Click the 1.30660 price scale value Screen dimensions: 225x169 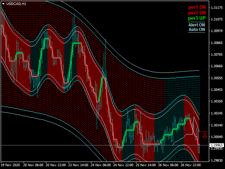click(x=217, y=66)
